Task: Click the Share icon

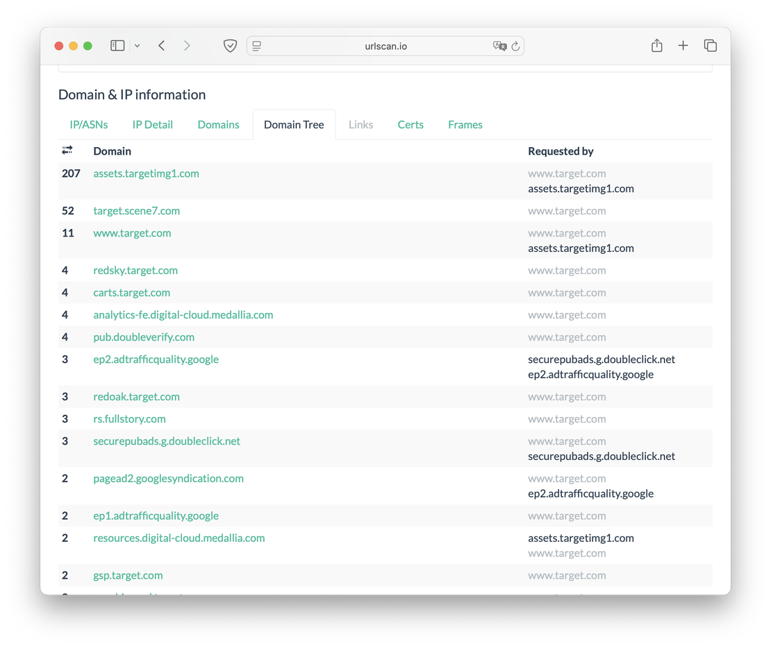Action: (656, 45)
